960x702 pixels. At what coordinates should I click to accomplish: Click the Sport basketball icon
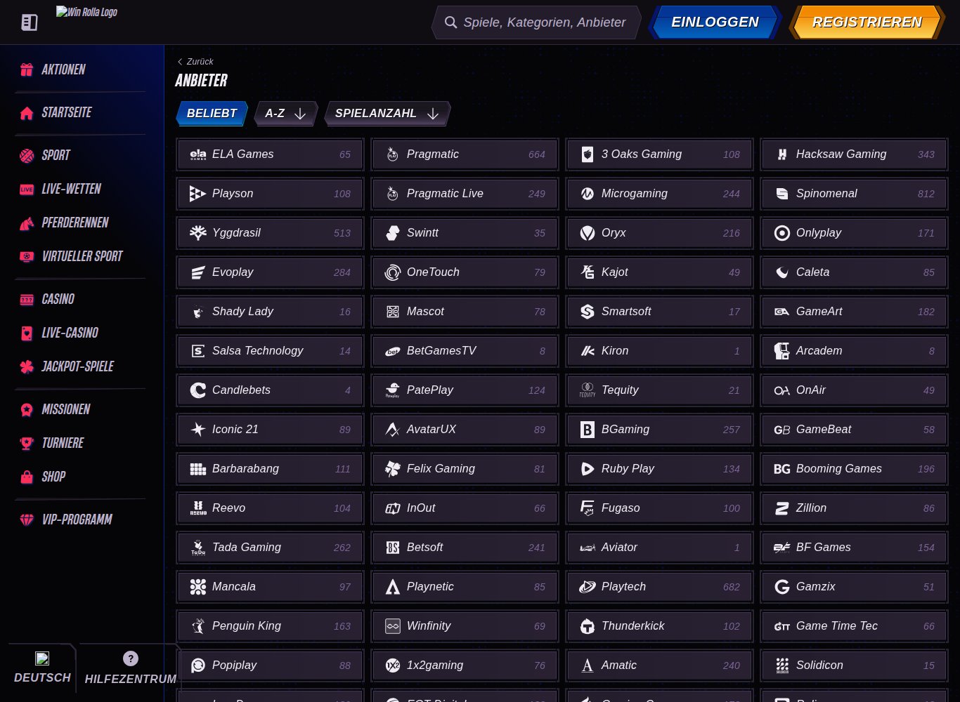pyautogui.click(x=27, y=156)
